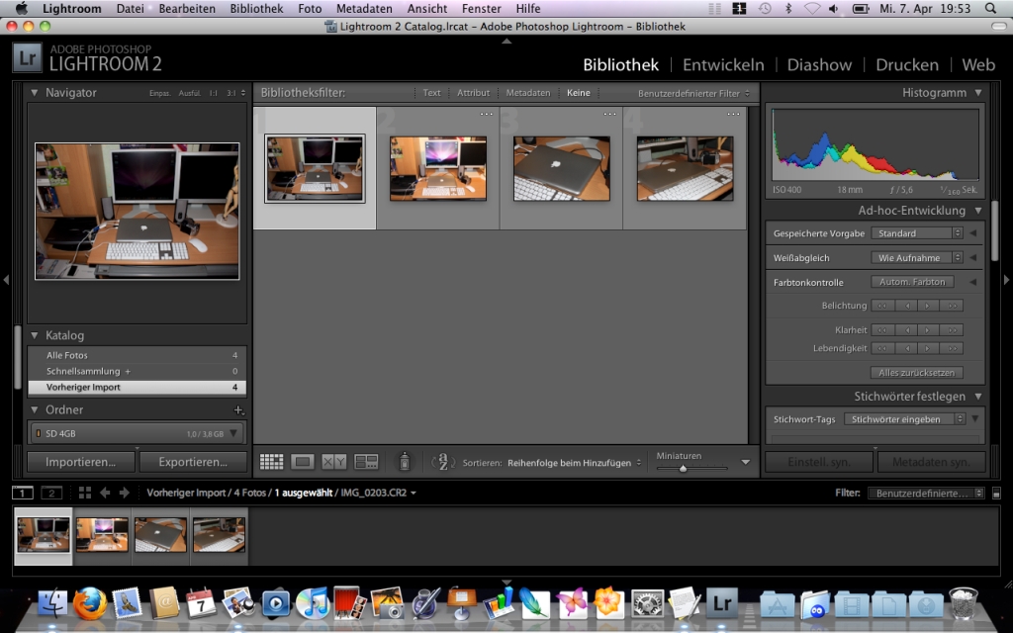Image resolution: width=1013 pixels, height=633 pixels.
Task: Open Firefox from the Dock
Action: point(89,603)
